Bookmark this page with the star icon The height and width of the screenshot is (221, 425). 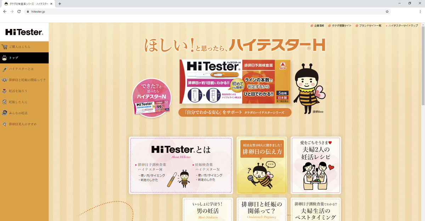pos(387,11)
